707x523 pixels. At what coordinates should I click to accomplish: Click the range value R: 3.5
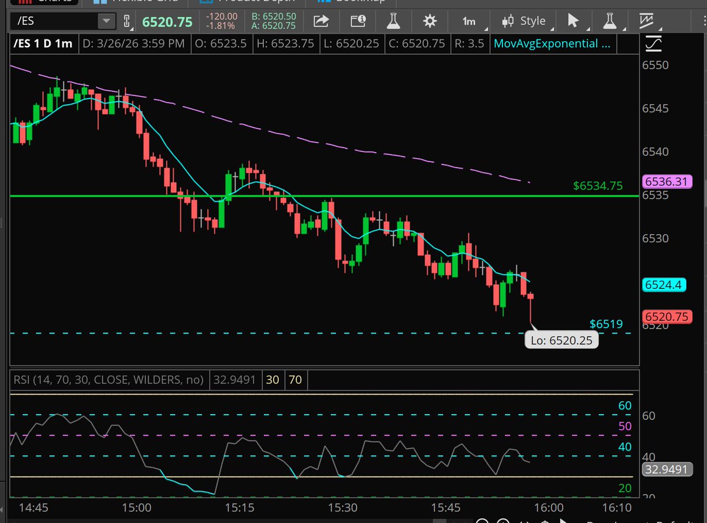(469, 44)
